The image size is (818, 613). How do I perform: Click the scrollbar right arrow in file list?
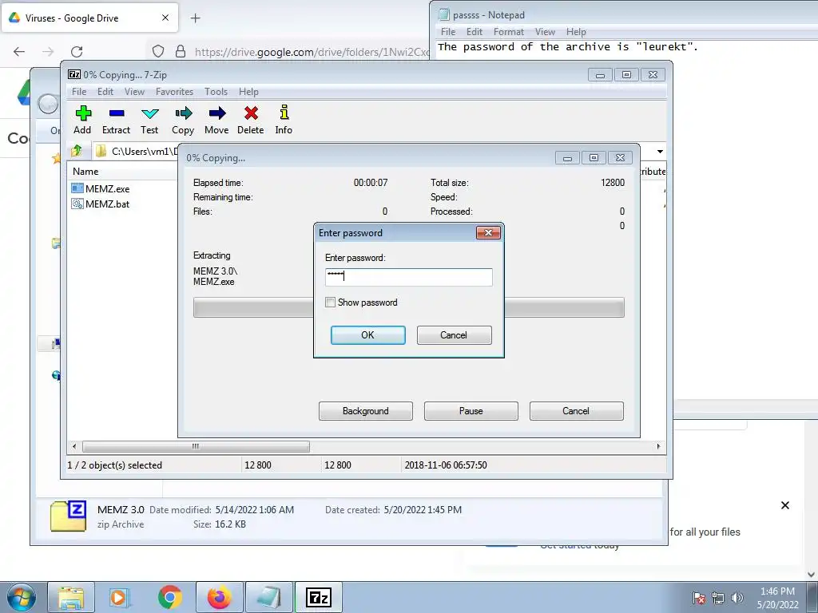(658, 446)
